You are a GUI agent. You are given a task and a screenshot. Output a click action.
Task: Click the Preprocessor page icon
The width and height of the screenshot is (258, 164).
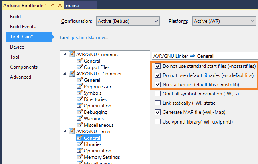[79, 87]
